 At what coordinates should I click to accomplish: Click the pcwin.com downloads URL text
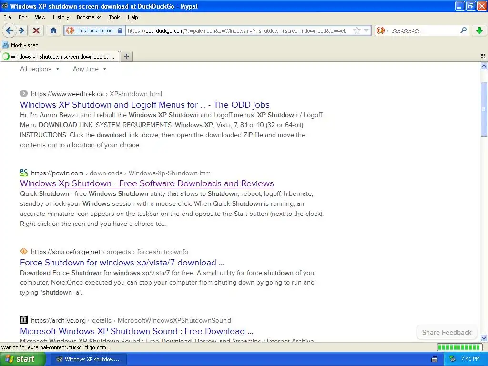121,173
